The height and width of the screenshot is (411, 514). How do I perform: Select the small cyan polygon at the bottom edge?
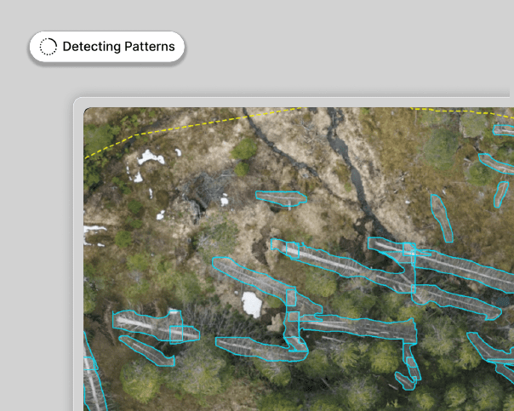tap(405, 380)
